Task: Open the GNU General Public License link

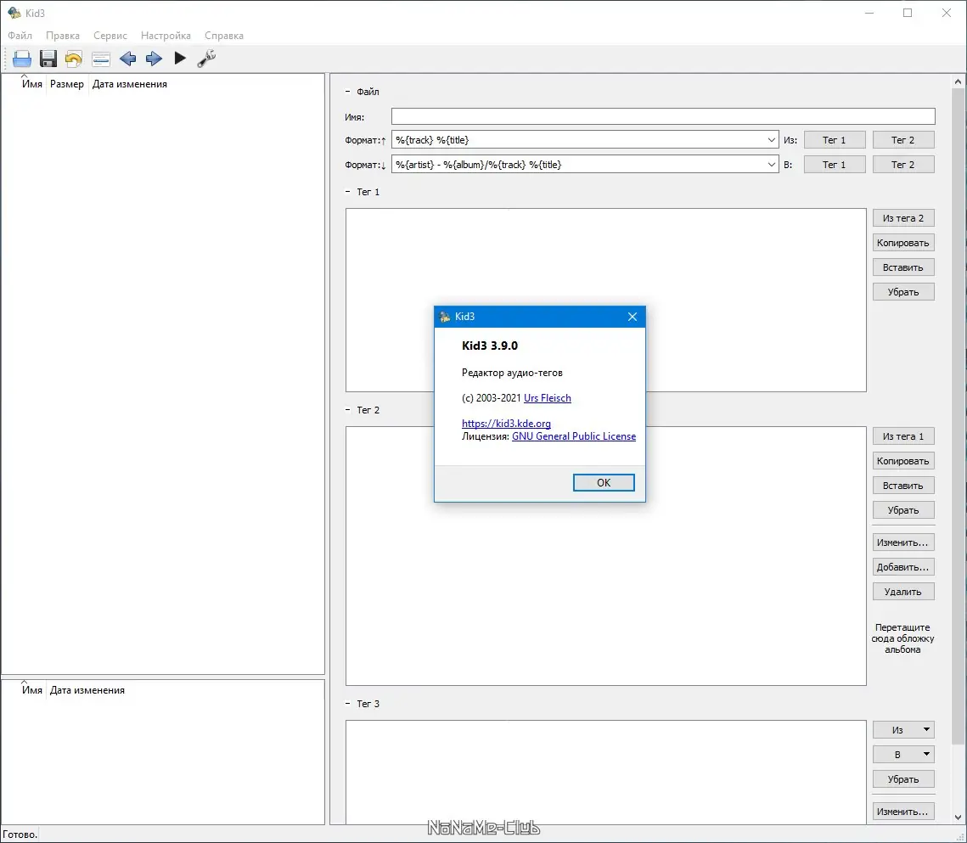Action: pyautogui.click(x=574, y=436)
